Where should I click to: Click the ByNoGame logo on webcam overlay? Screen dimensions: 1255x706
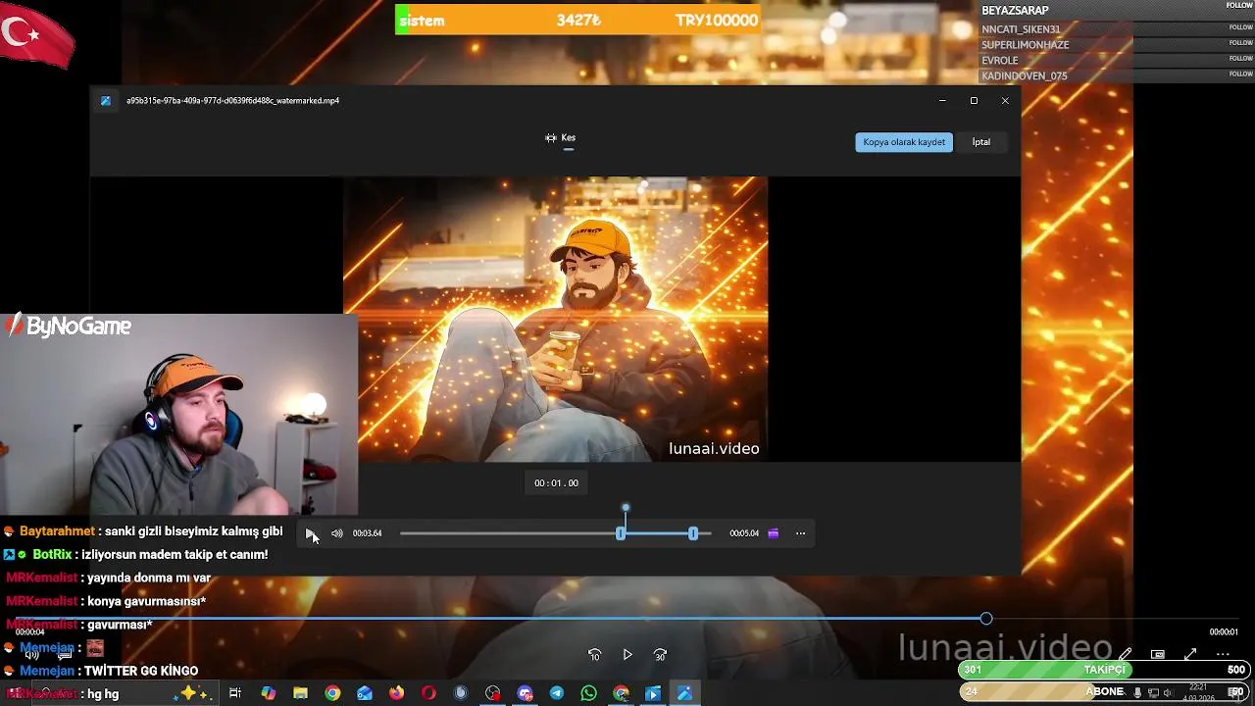click(x=69, y=327)
